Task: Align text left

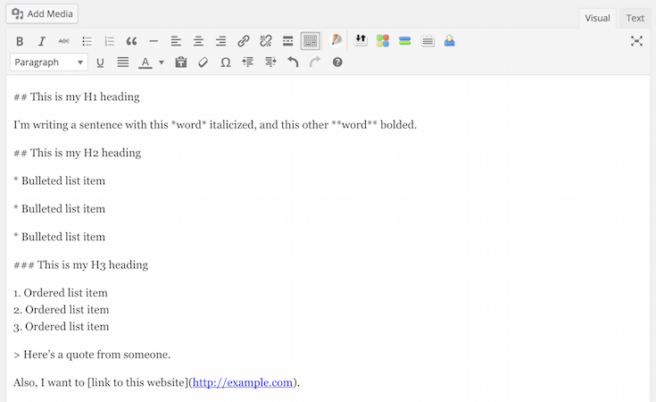Action: click(176, 41)
